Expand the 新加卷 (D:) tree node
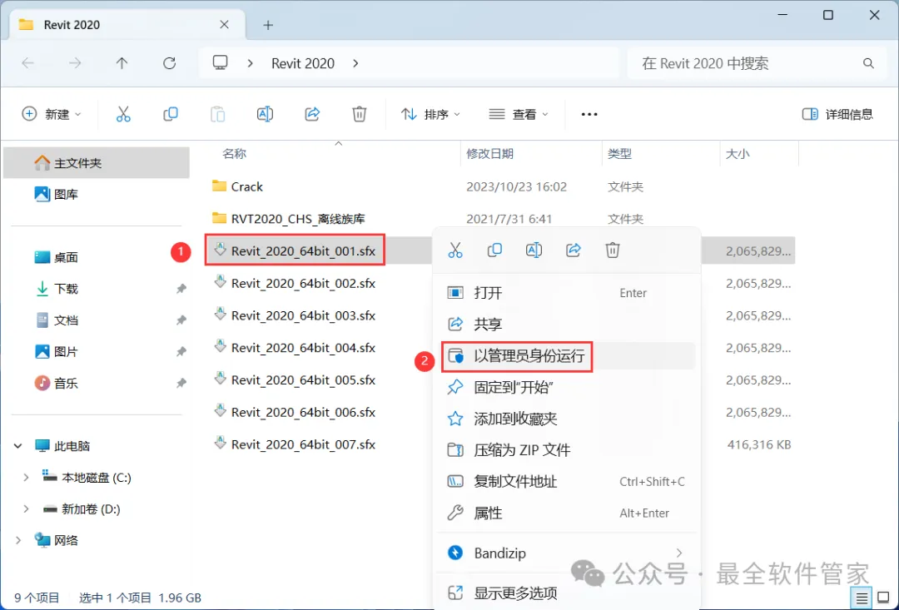This screenshot has height=610, width=899. [x=26, y=509]
